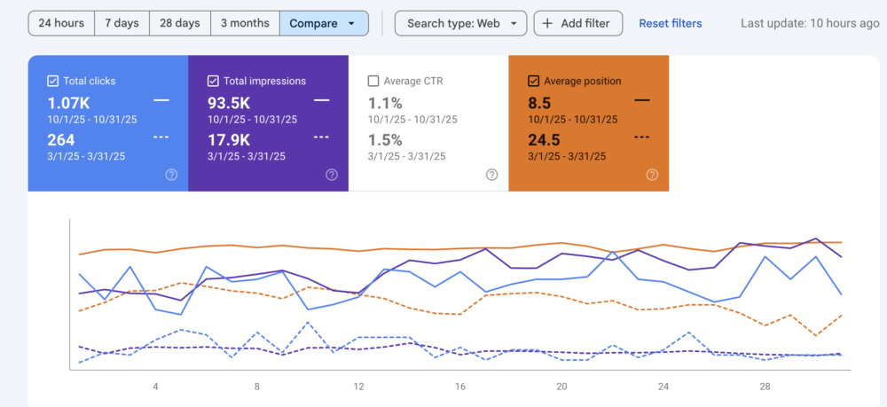Switch to the 7 days range
Image resolution: width=887 pixels, height=407 pixels.
click(x=122, y=23)
